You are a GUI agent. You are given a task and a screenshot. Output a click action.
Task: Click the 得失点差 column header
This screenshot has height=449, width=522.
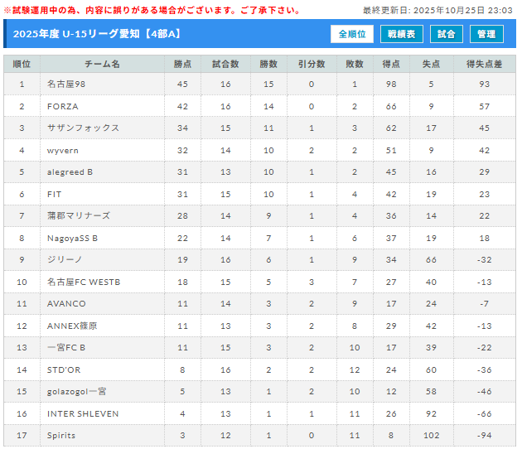[484, 64]
